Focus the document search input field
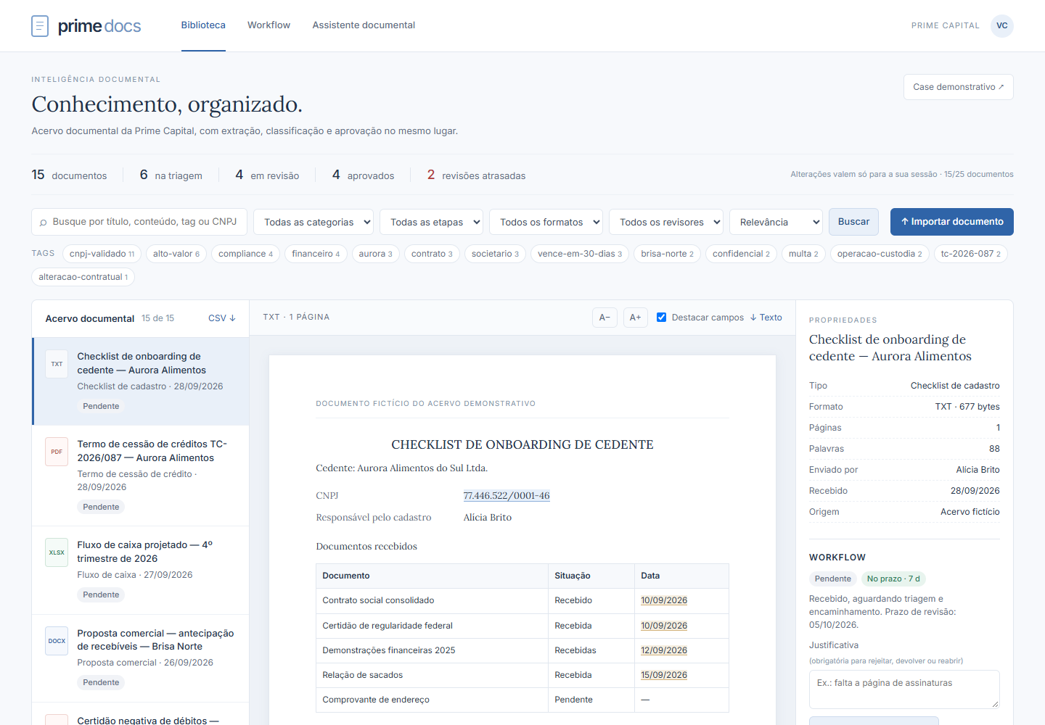Image resolution: width=1045 pixels, height=725 pixels. coord(139,222)
